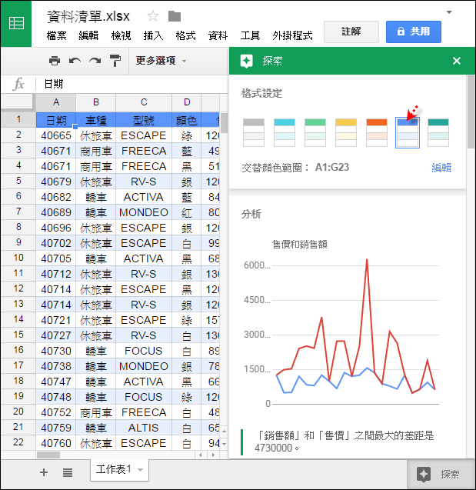The height and width of the screenshot is (490, 476).
Task: Expand the account dropdown arrow at top right
Action: tap(449, 12)
